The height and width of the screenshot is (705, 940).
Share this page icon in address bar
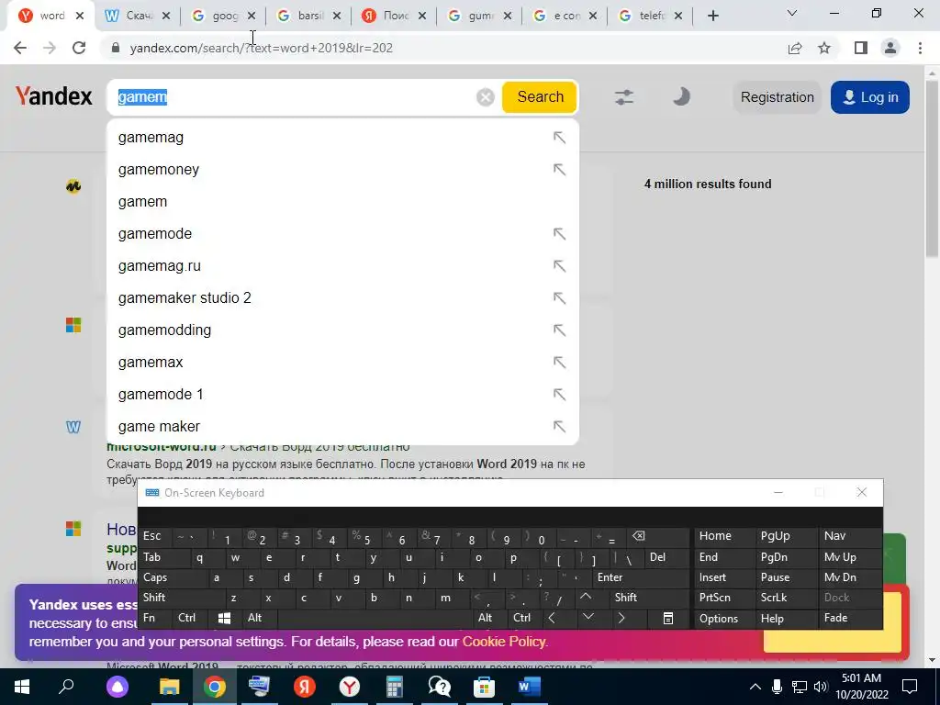pos(795,48)
